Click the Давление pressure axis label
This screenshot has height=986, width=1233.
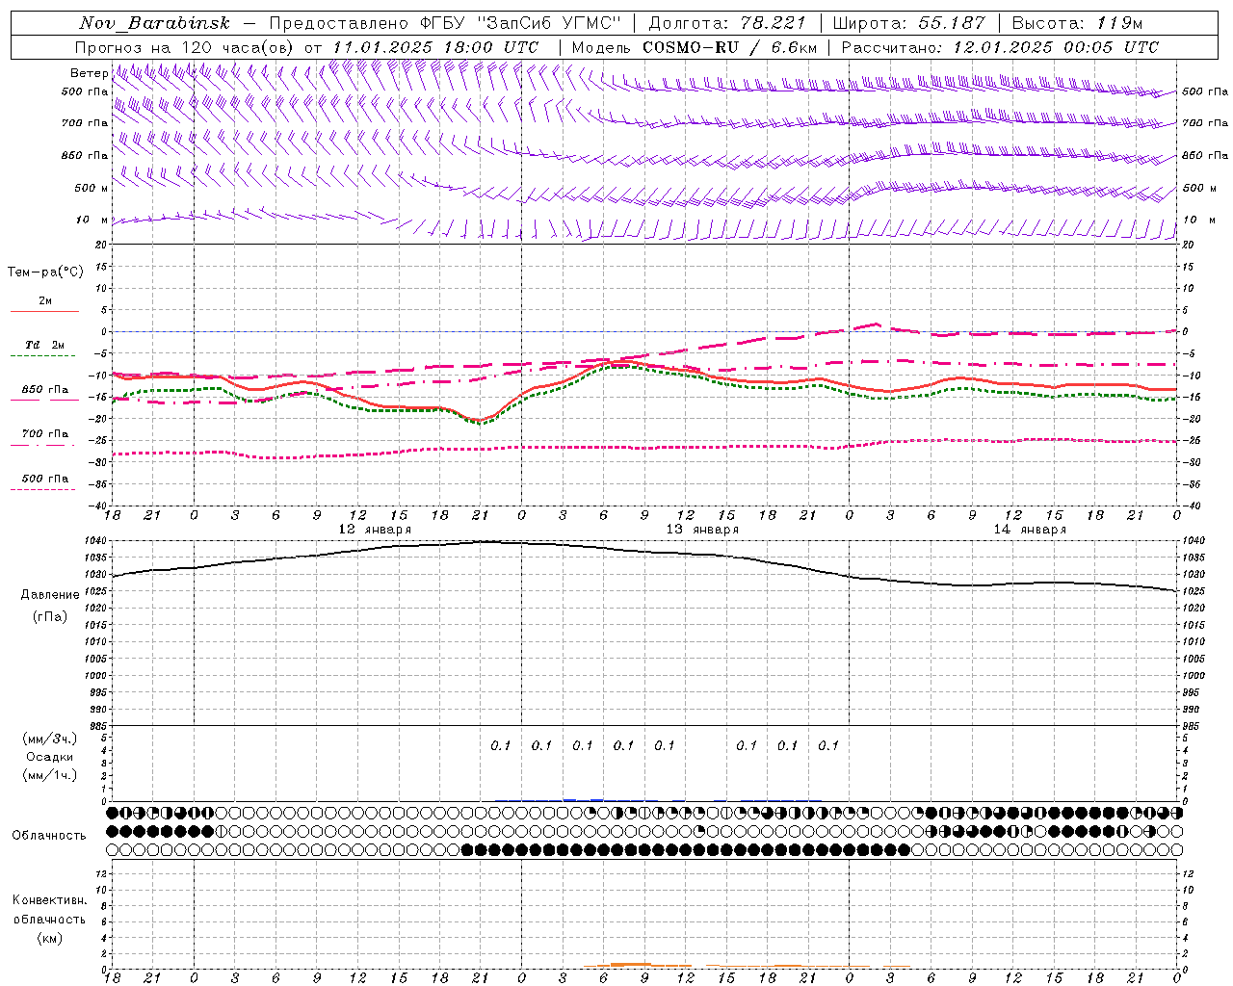point(50,595)
